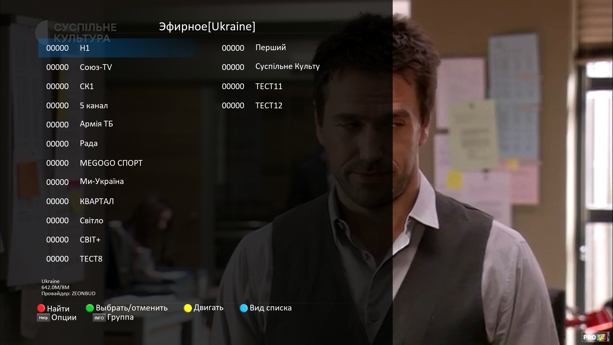Click the INFO key icon for Группа
The width and height of the screenshot is (613, 345).
[x=99, y=318]
